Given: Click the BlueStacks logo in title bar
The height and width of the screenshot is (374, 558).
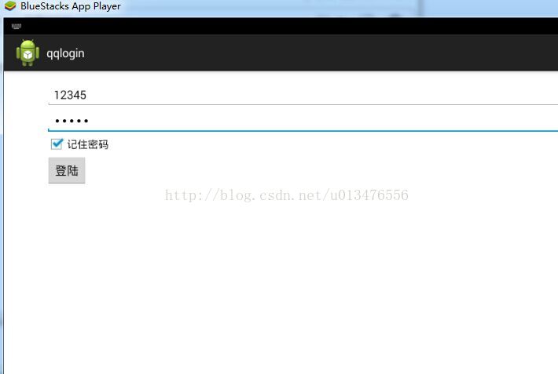Looking at the screenshot, I should tap(10, 5).
